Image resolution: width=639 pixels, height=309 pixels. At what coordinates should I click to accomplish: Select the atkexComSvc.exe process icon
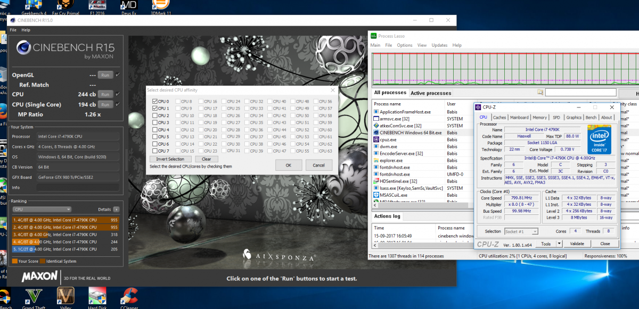376,126
